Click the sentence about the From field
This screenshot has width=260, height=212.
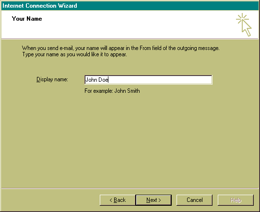[121, 48]
